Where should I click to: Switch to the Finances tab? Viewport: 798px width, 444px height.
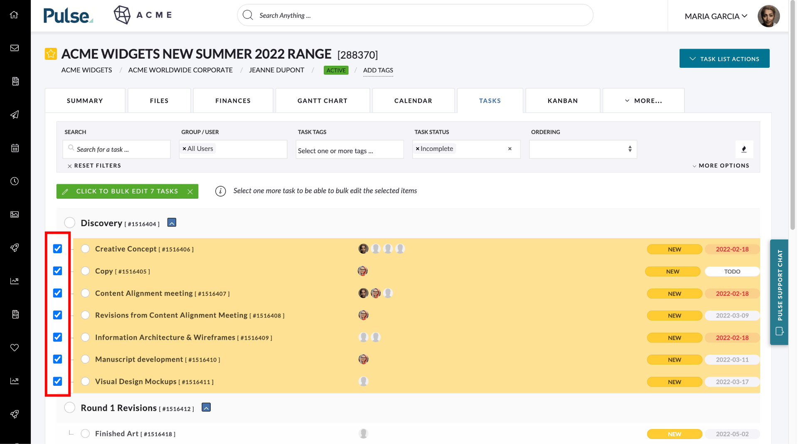233,101
